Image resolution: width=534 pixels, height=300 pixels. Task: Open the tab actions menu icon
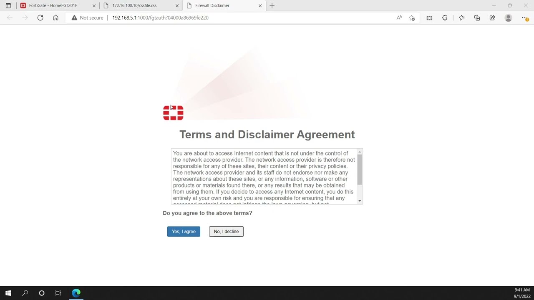[x=8, y=5]
